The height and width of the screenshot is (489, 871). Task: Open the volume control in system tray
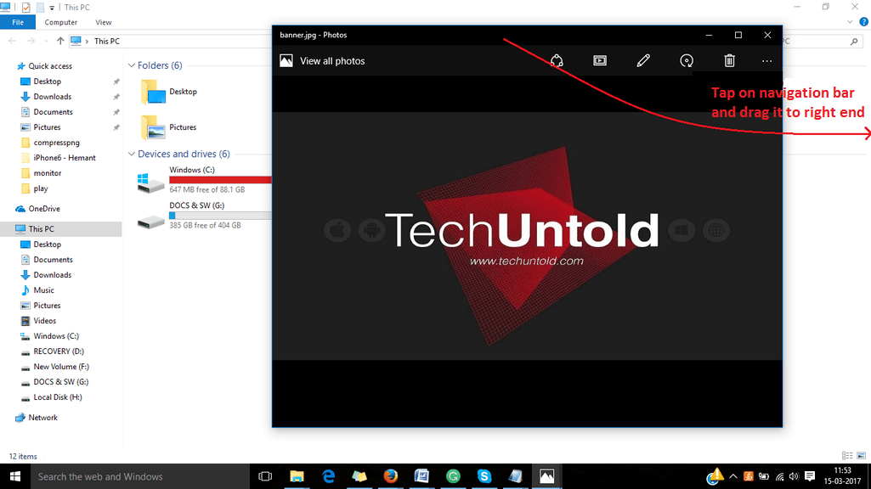(x=794, y=476)
